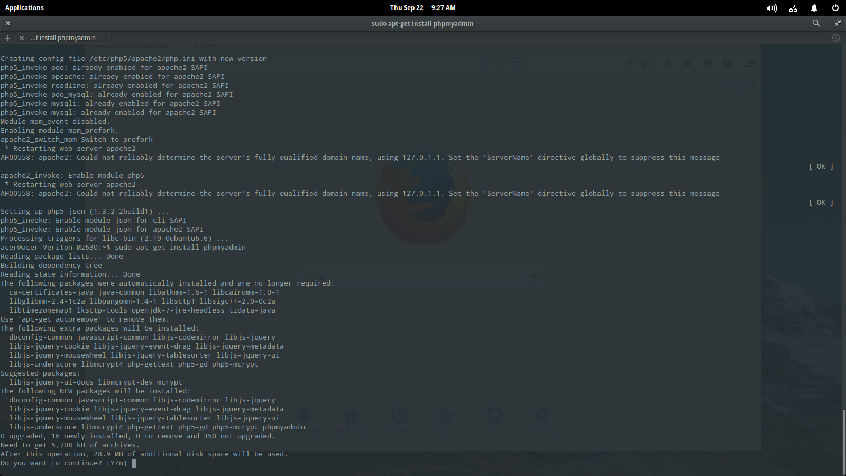The height and width of the screenshot is (476, 846).
Task: Add a new terminal tab
Action: [x=7, y=38]
